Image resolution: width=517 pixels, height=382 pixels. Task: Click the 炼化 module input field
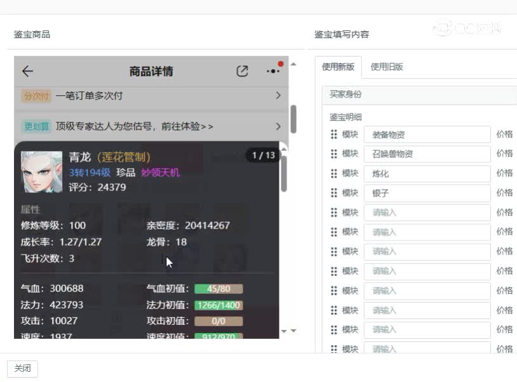coord(427,174)
